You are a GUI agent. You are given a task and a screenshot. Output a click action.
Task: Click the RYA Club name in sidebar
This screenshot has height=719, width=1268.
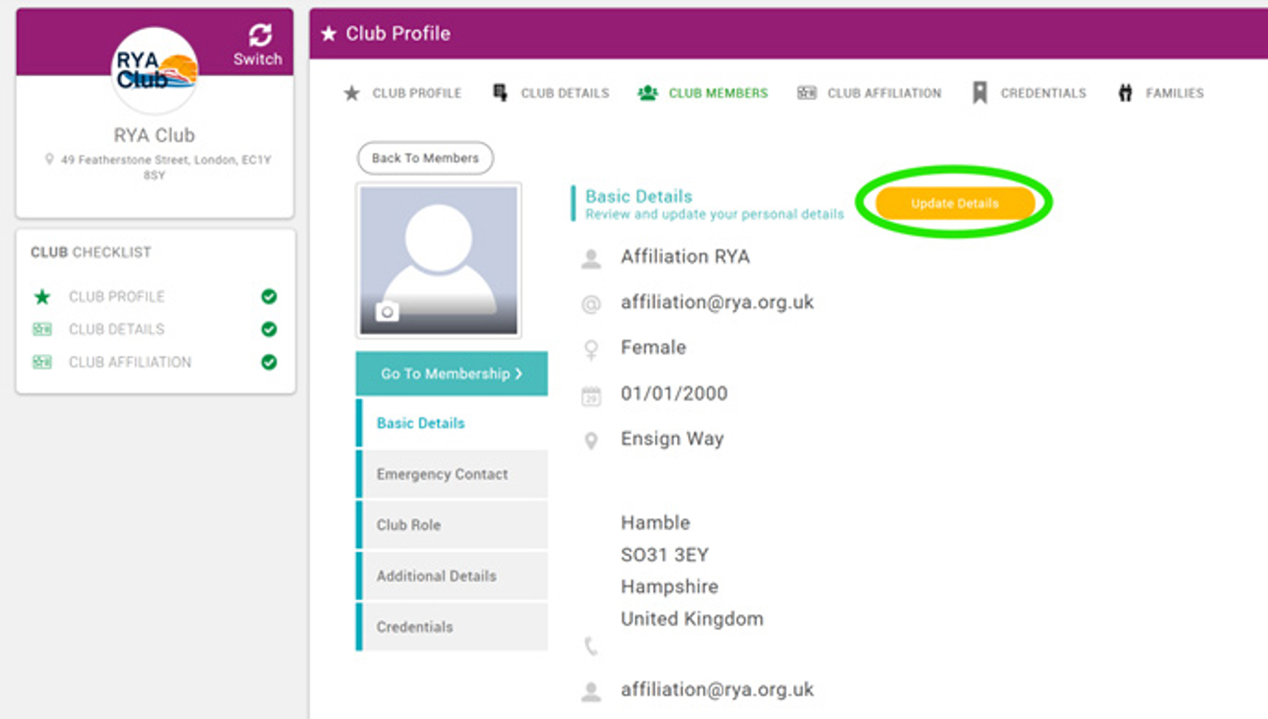155,135
